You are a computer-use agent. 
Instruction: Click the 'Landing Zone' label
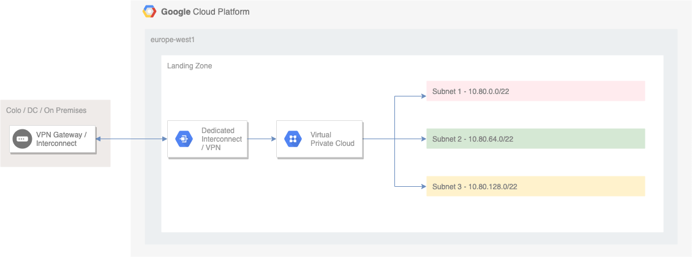coord(189,65)
